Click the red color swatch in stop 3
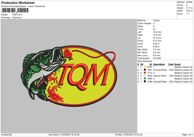 point(145,73)
